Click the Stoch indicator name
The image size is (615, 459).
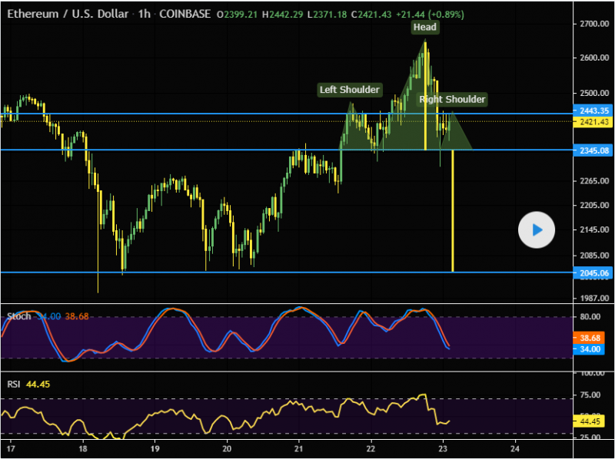click(x=18, y=316)
